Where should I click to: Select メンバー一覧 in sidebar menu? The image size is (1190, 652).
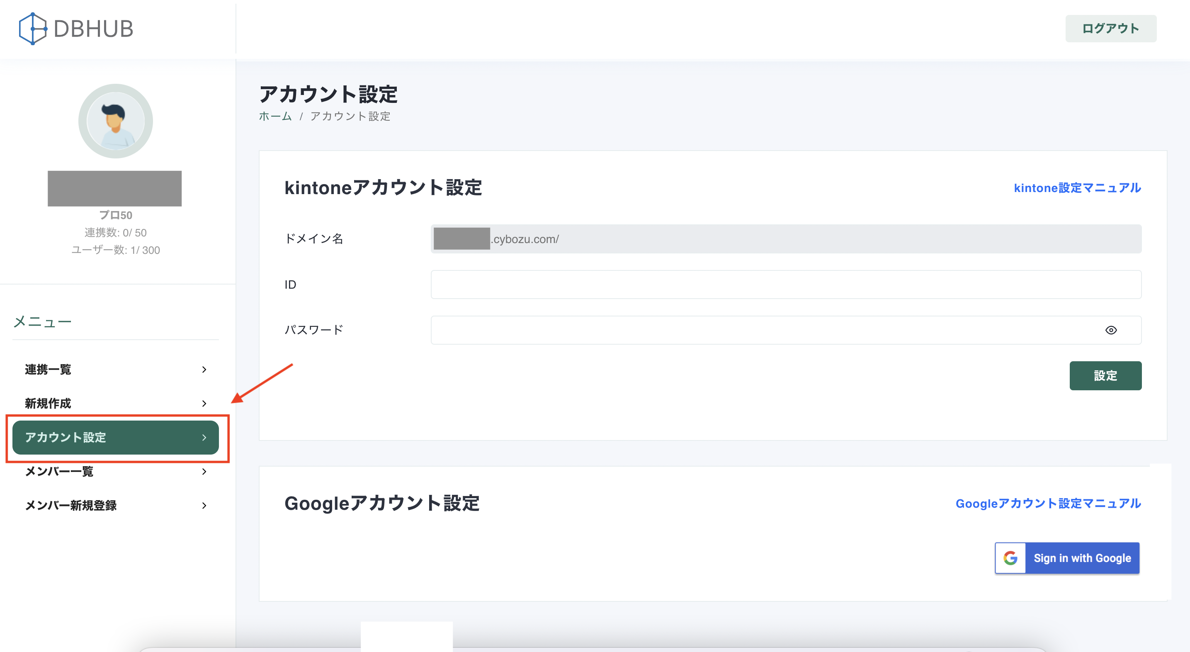(59, 471)
